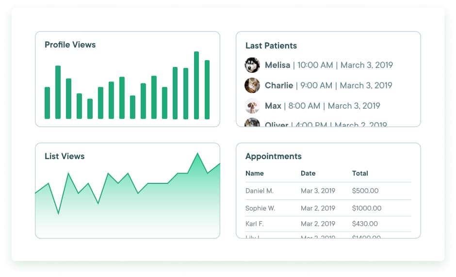This screenshot has height=277, width=456.
Task: Click the first bar in Profile Views
Action: point(47,103)
